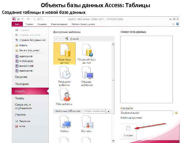Click the templates list scroll down arrow

click(x=113, y=141)
